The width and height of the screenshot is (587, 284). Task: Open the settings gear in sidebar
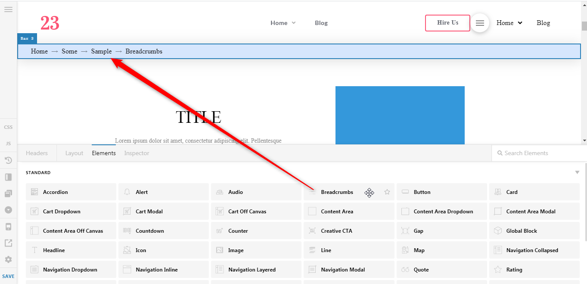pos(8,259)
